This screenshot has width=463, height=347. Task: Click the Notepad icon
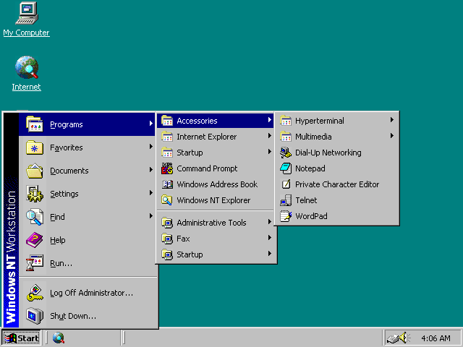click(x=286, y=168)
